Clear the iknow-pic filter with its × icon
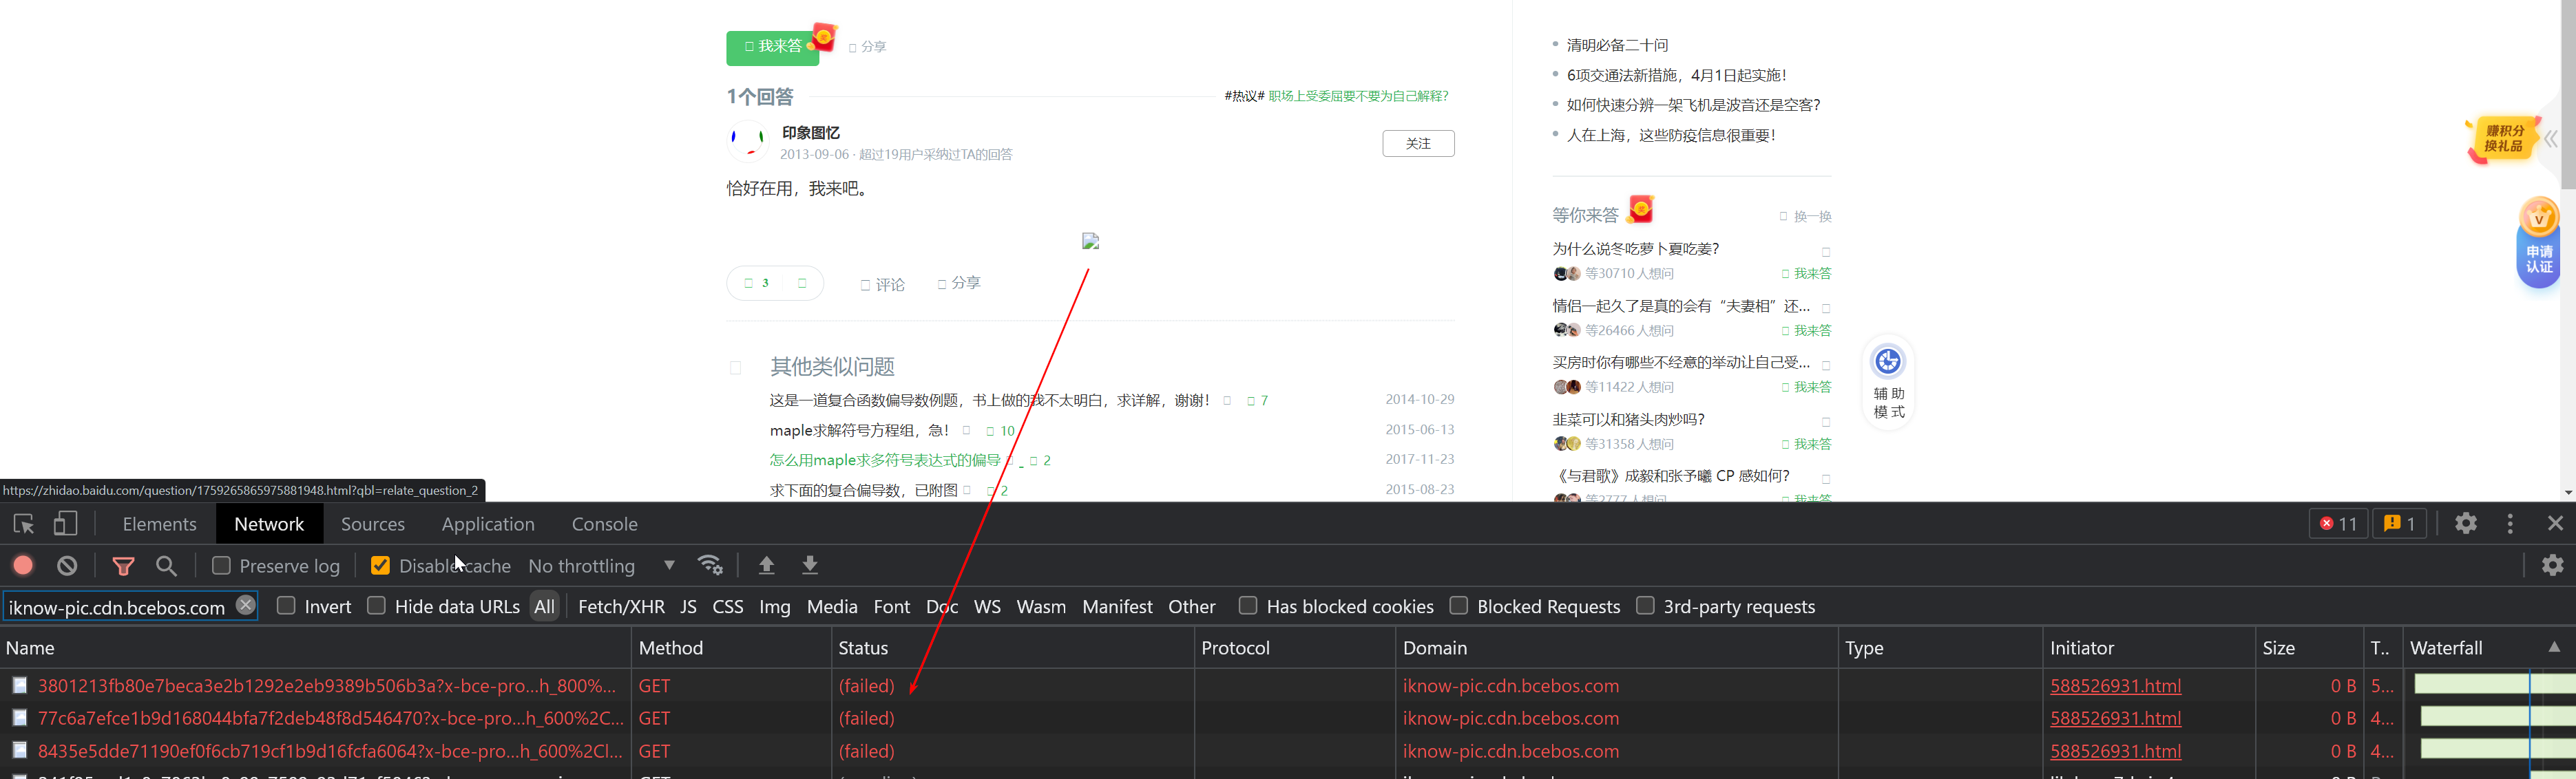Viewport: 2576px width, 779px height. click(x=245, y=605)
